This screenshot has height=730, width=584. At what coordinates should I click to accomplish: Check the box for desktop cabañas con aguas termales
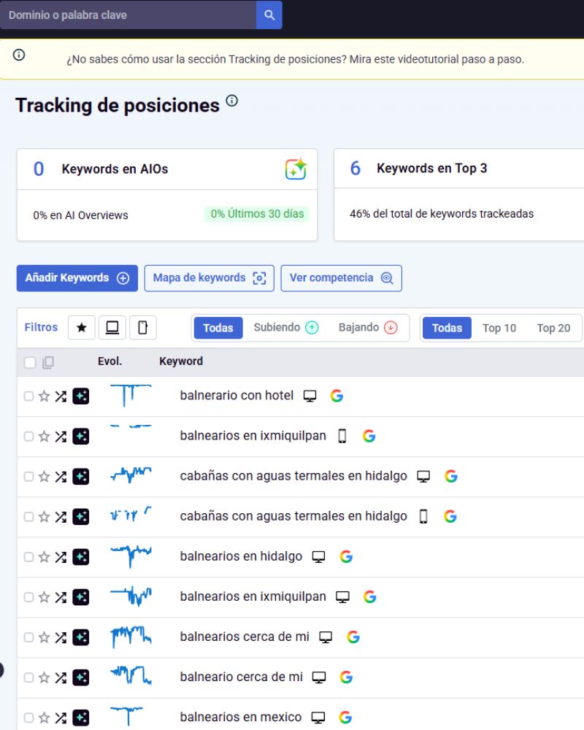[x=29, y=476]
